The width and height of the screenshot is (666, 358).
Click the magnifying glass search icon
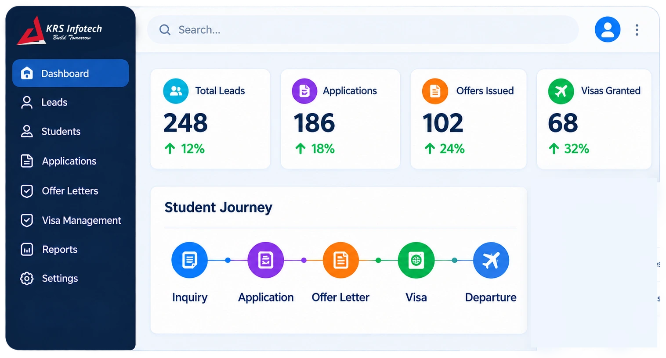pyautogui.click(x=165, y=30)
